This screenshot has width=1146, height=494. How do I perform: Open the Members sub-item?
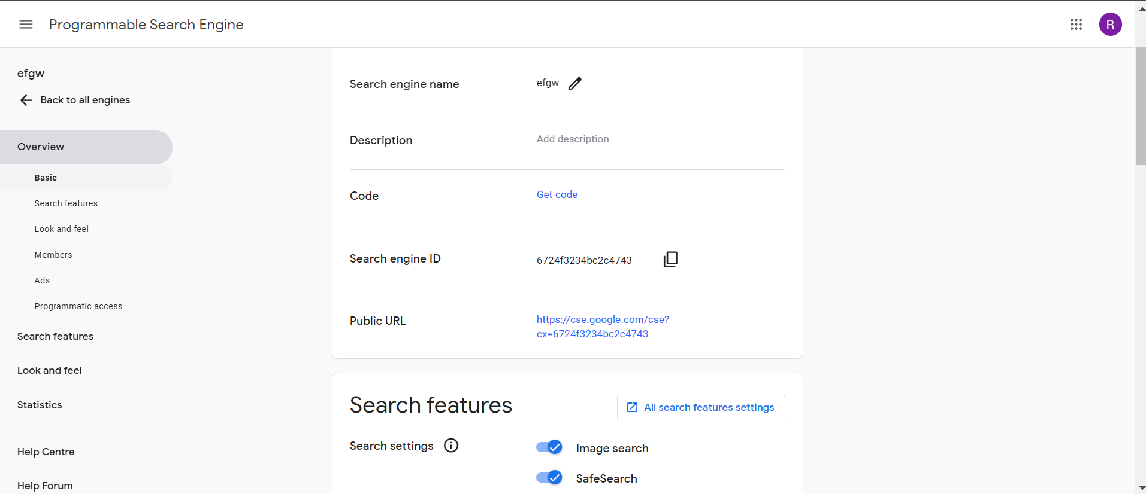click(x=53, y=255)
